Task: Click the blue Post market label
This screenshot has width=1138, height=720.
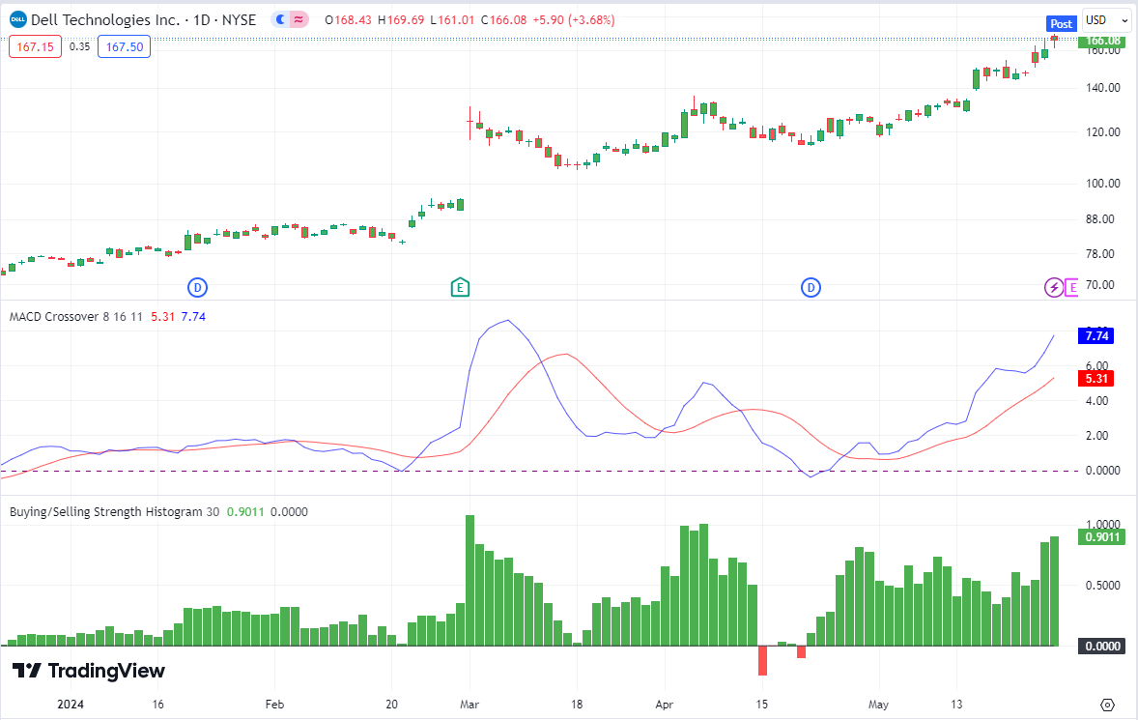Action: click(1061, 24)
